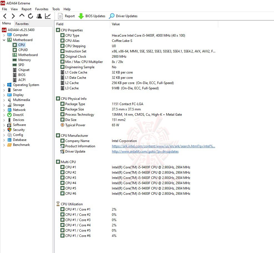The image size is (274, 253).
Task: Expand the Storage tree node
Action: (4, 105)
